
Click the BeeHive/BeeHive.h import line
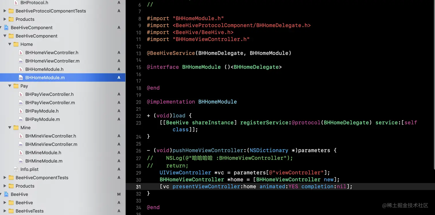(x=190, y=32)
